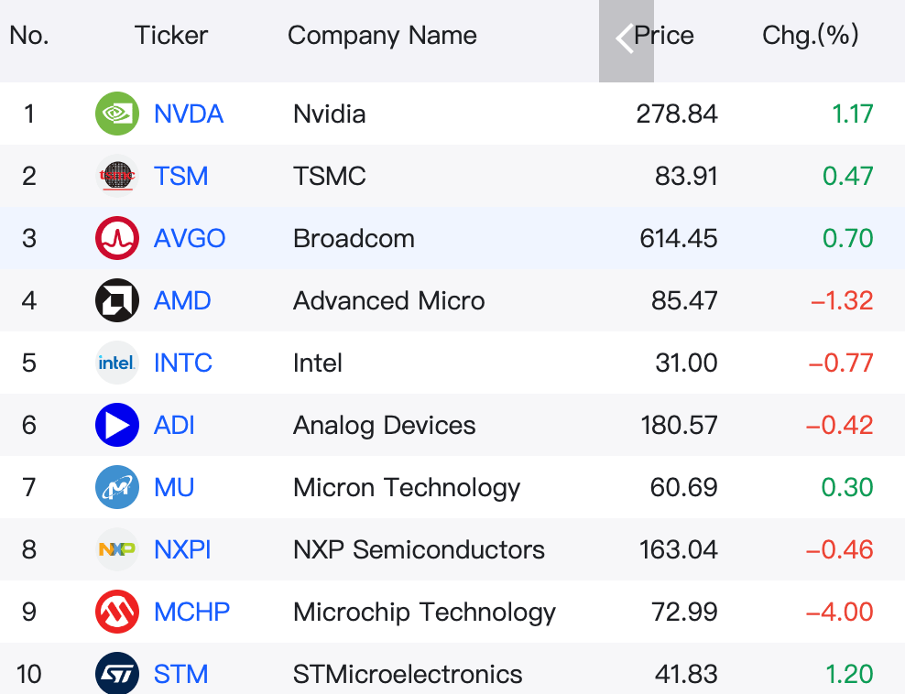This screenshot has height=694, width=905.
Task: Click the Micron Technology logo icon
Action: pyautogui.click(x=117, y=487)
